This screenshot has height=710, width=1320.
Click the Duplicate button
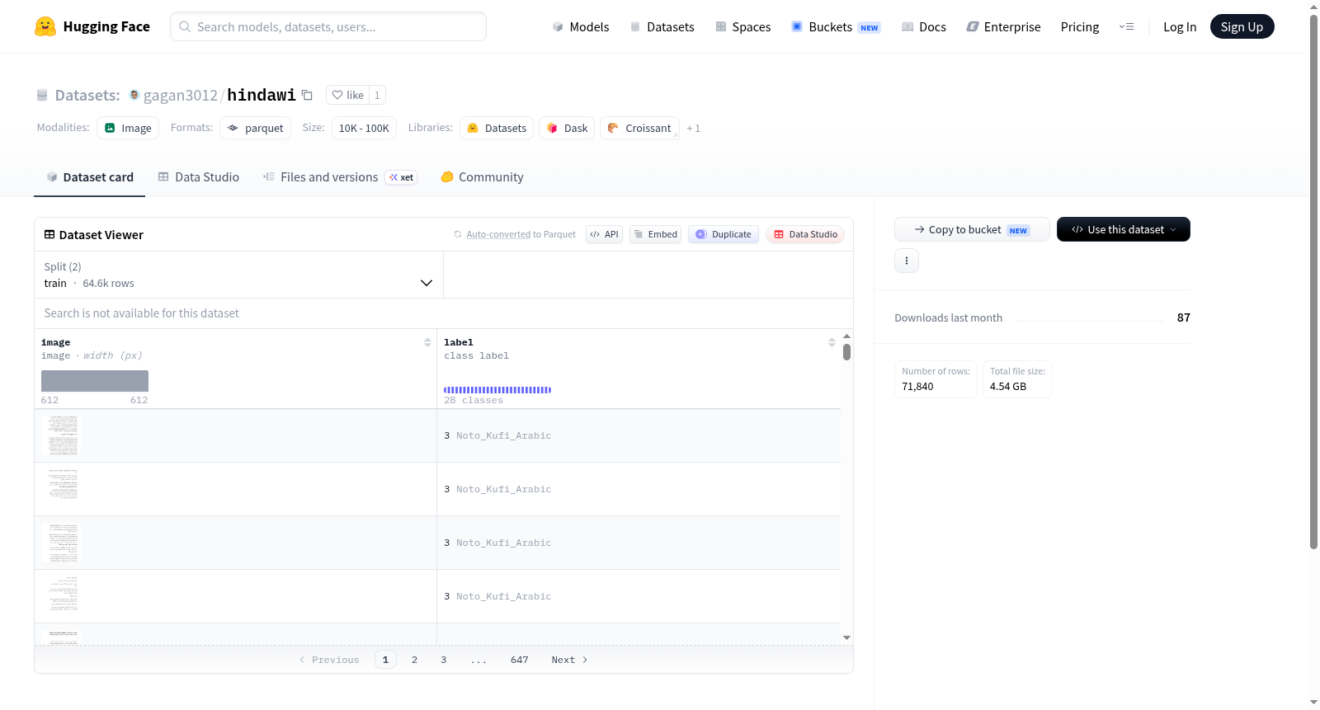[x=724, y=234]
